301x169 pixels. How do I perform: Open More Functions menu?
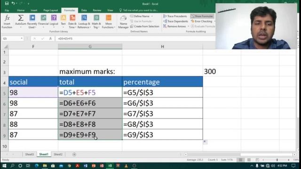pyautogui.click(x=109, y=22)
